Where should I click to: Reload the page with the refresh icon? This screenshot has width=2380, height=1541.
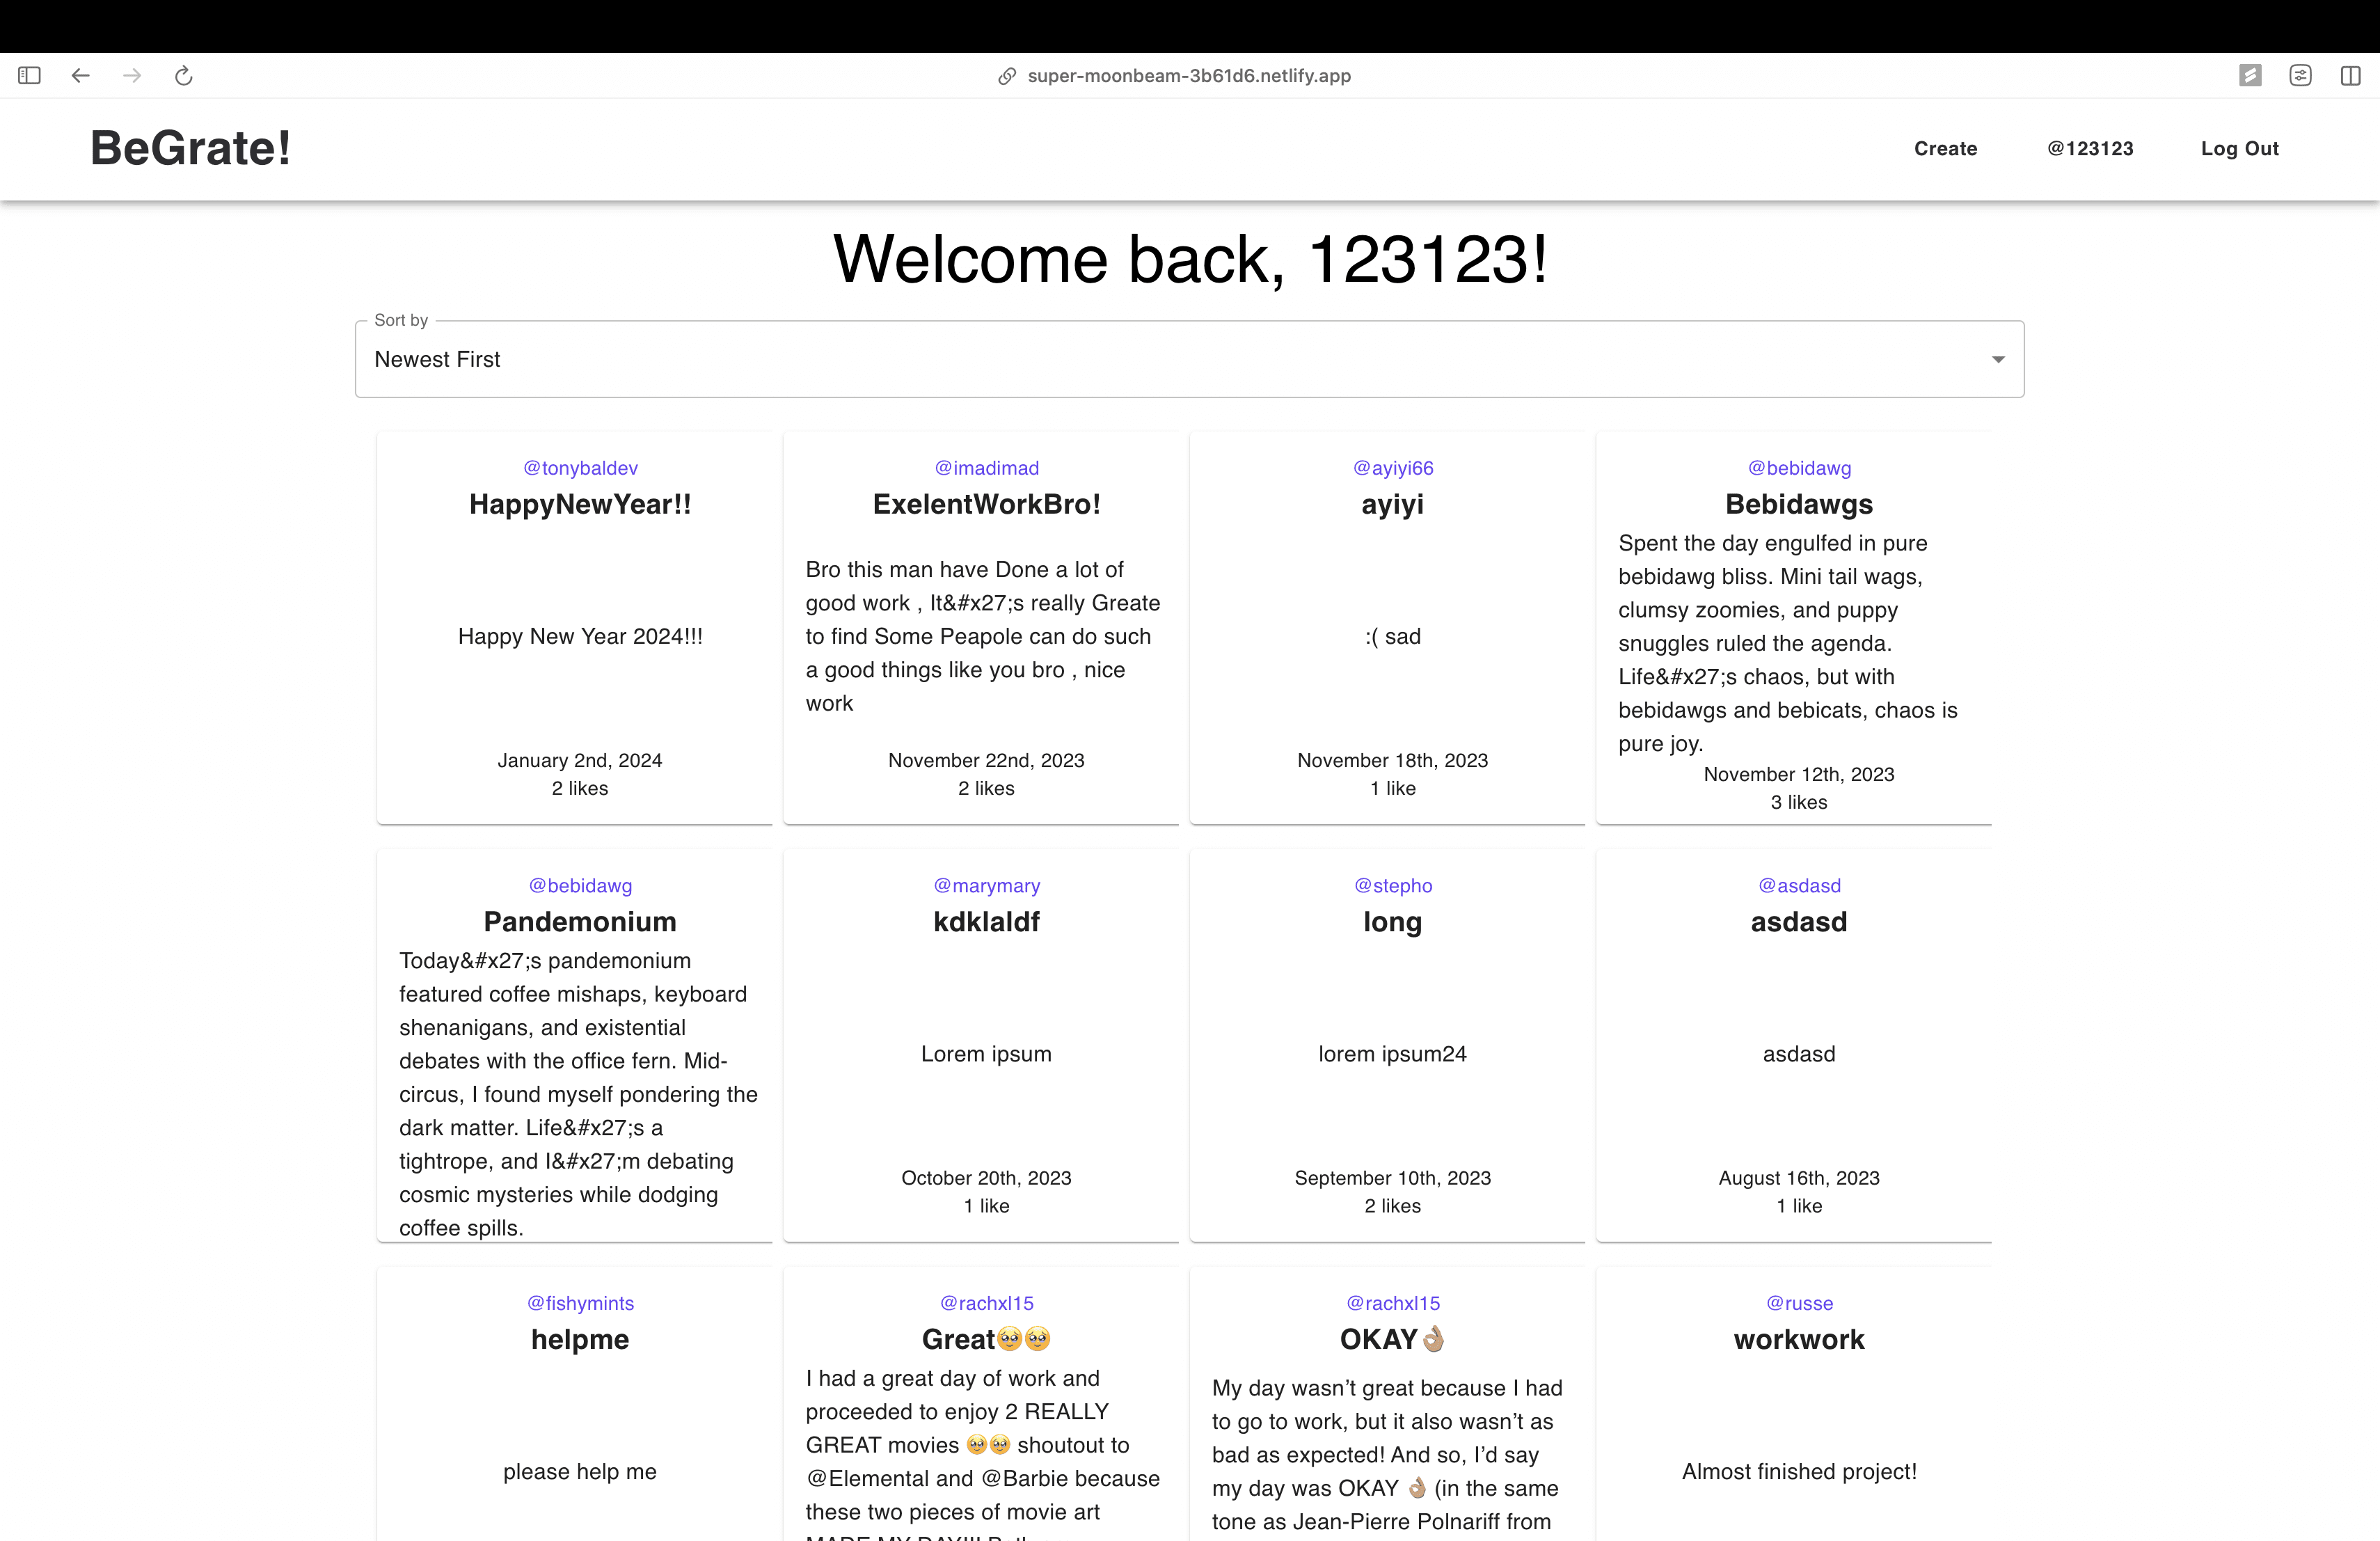pos(184,75)
